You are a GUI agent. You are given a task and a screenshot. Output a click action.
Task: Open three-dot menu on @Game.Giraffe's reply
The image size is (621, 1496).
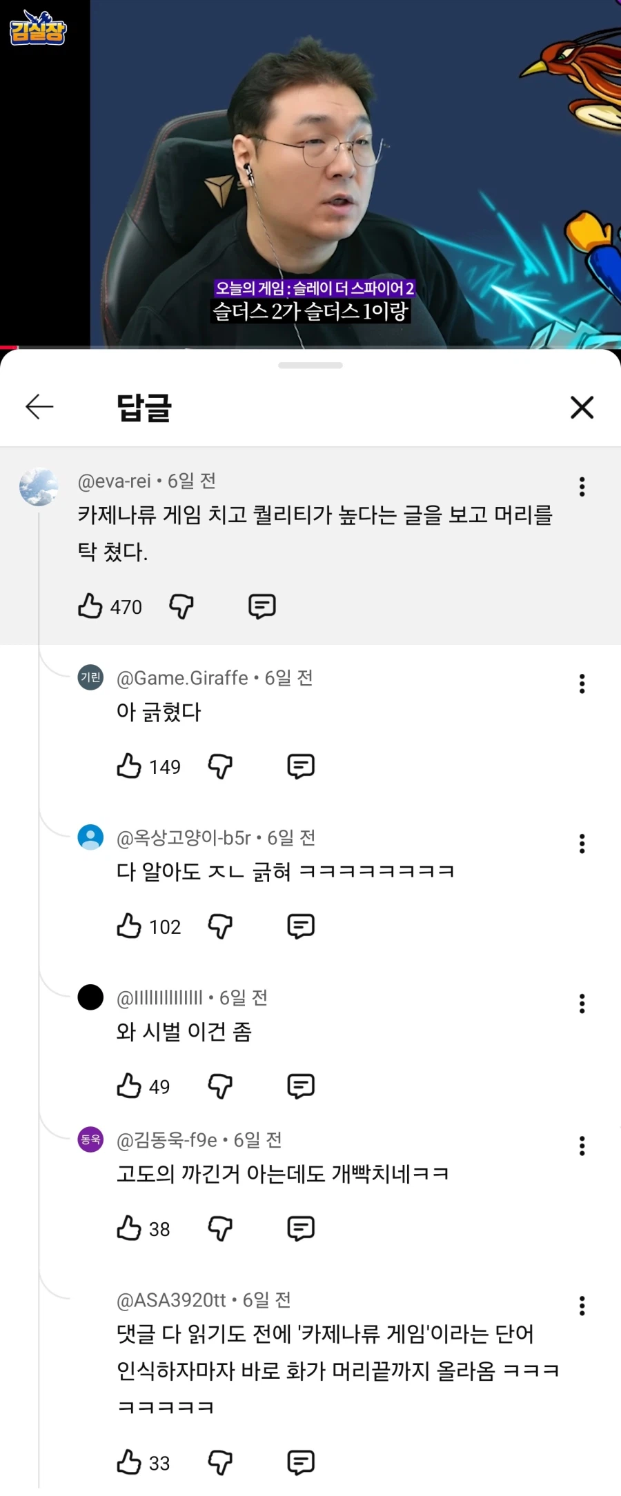coord(582,684)
